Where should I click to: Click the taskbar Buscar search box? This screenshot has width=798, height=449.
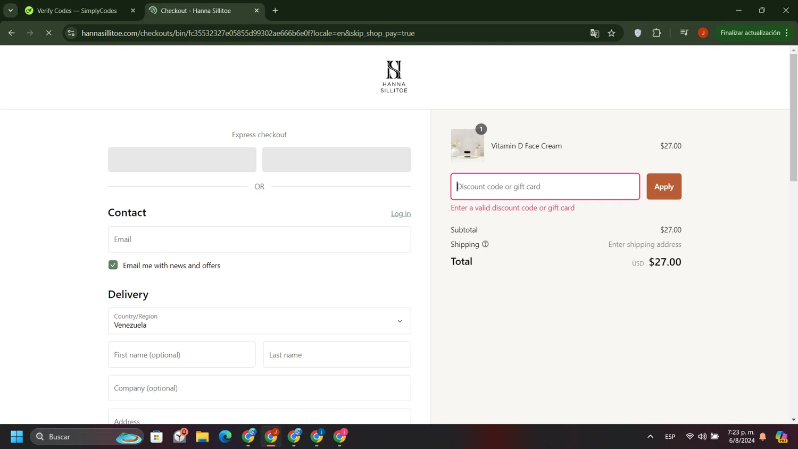click(x=87, y=437)
